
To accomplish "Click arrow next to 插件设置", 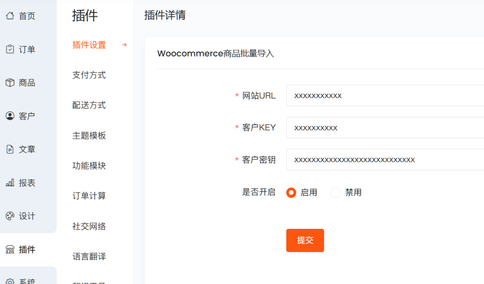I will pos(125,45).
